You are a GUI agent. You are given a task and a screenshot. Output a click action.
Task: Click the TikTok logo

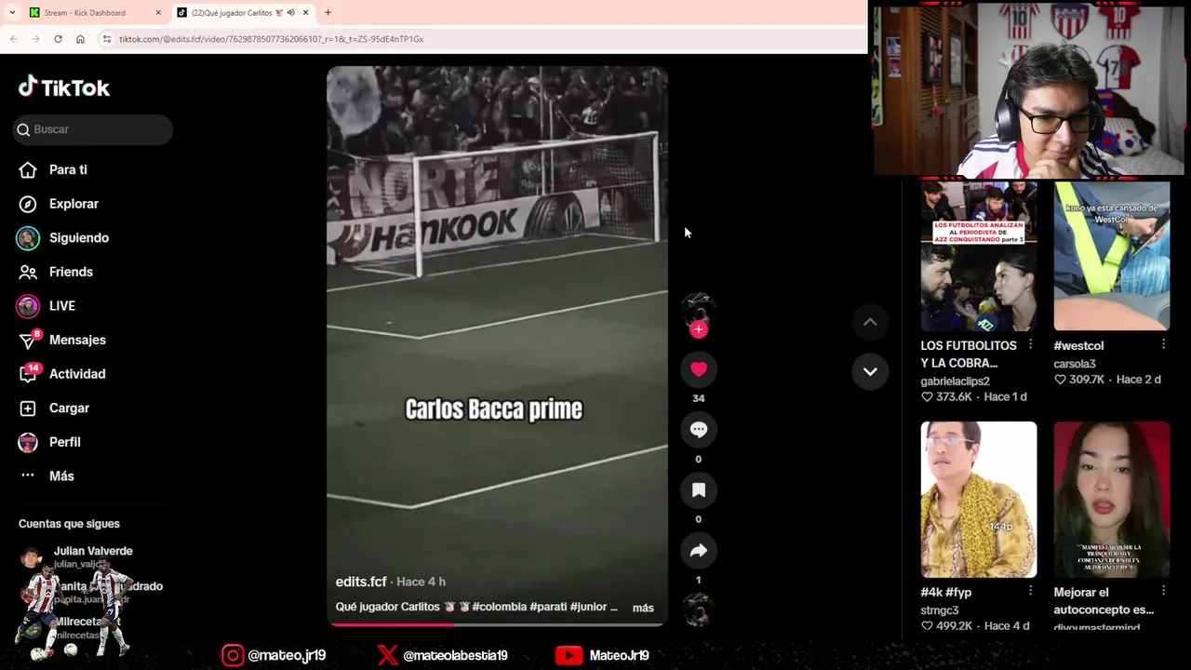click(64, 87)
